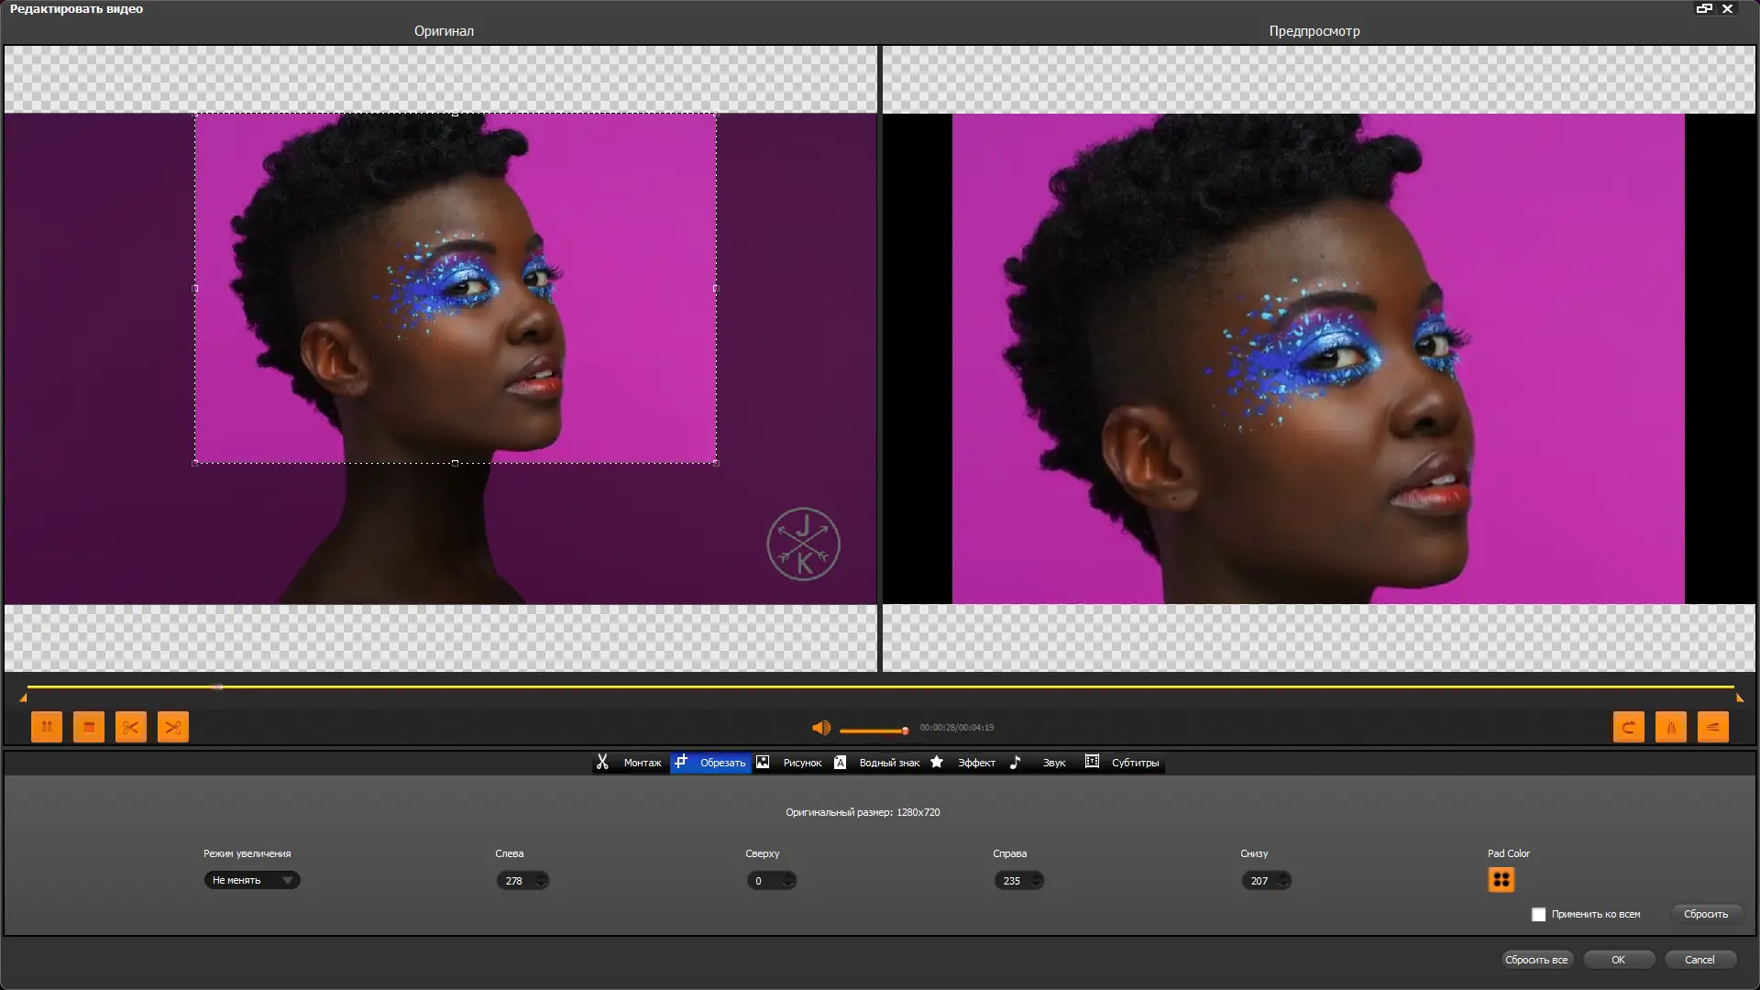Click the first orange scissors icon
This screenshot has width=1760, height=990.
pyautogui.click(x=131, y=727)
